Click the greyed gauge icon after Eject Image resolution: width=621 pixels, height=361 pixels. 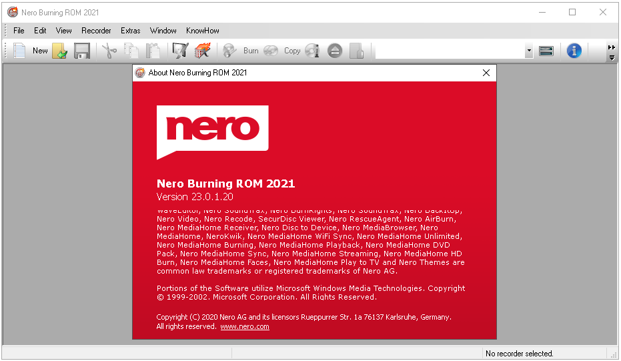click(356, 51)
